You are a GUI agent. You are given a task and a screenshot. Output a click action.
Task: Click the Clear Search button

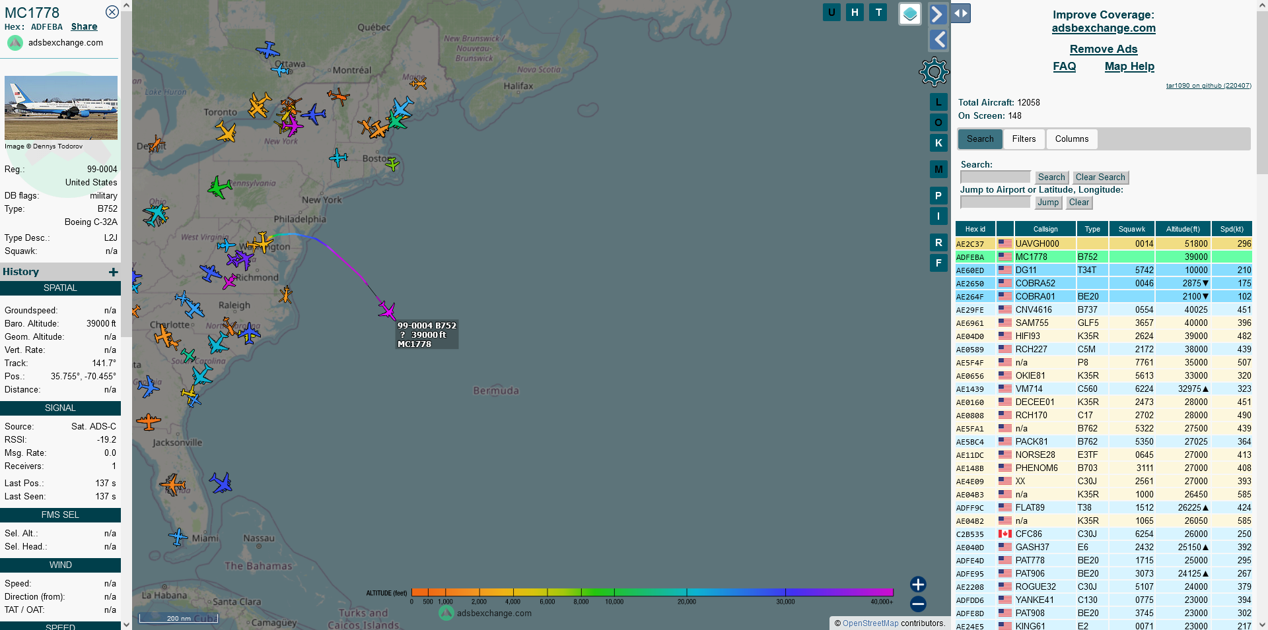pyautogui.click(x=1100, y=177)
